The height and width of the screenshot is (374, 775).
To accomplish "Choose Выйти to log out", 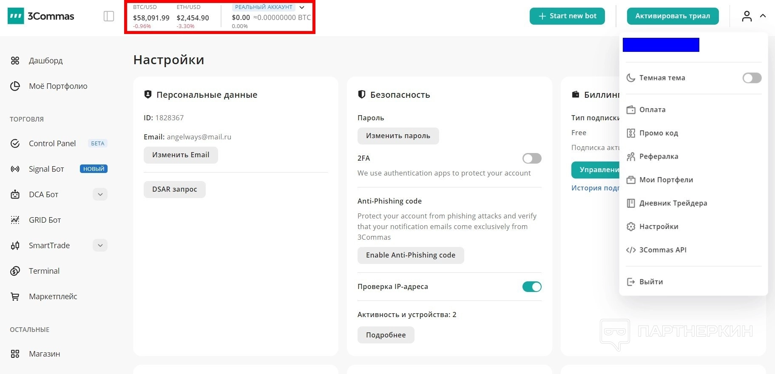I will (x=651, y=282).
